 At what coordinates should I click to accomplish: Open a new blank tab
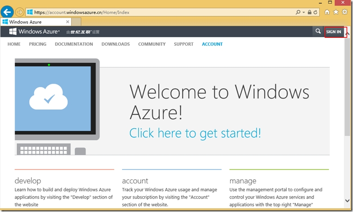coord(76,22)
